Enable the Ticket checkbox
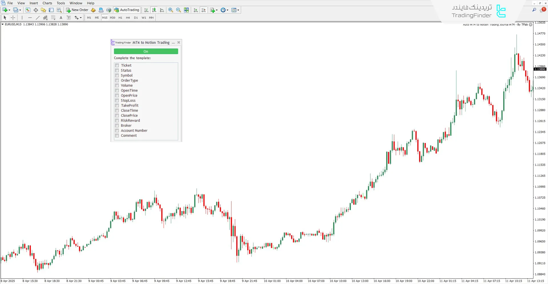The height and width of the screenshot is (284, 548). click(x=117, y=65)
